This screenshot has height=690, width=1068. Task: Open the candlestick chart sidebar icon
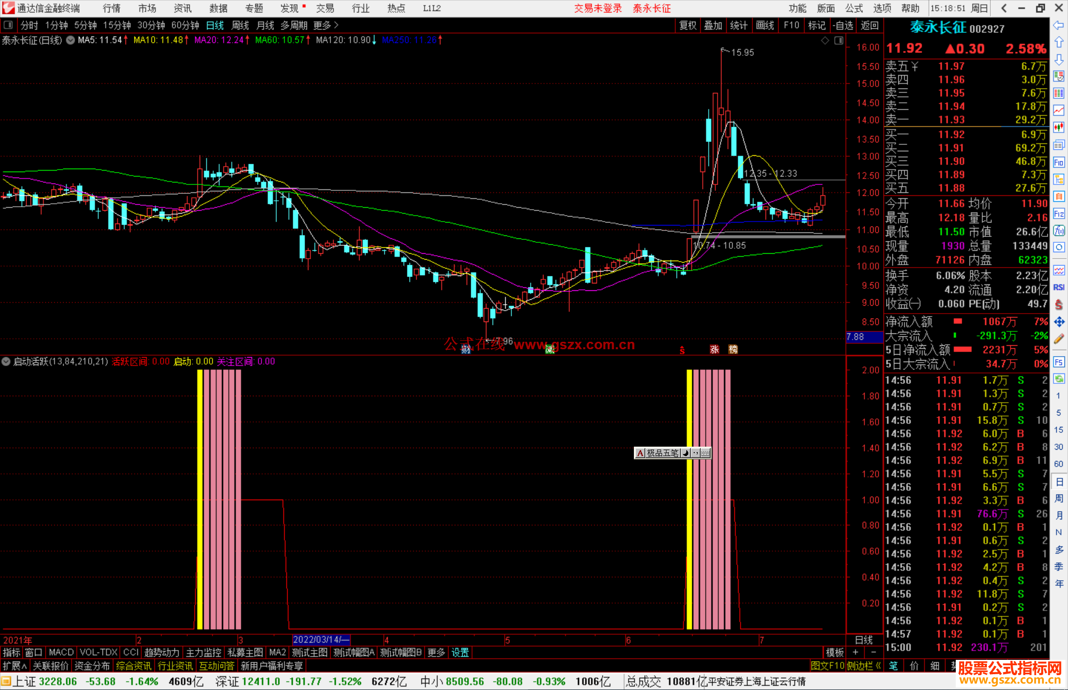coord(1059,127)
